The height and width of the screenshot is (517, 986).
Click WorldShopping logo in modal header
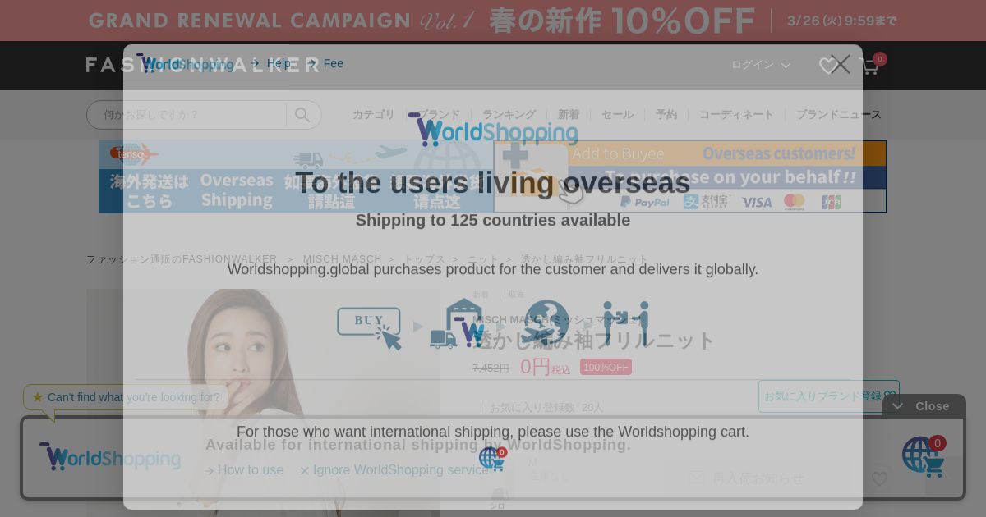185,63
